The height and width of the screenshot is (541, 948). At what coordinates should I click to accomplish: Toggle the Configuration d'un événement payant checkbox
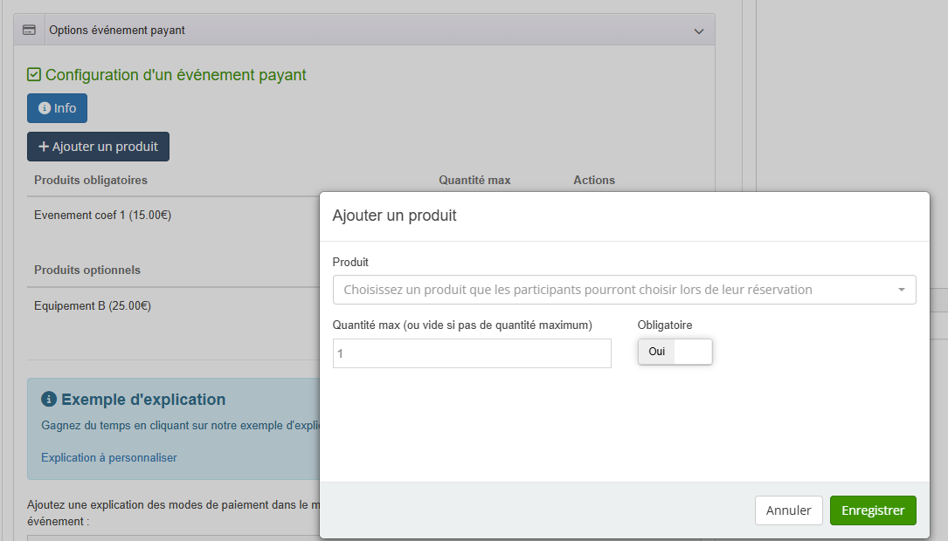(x=34, y=75)
